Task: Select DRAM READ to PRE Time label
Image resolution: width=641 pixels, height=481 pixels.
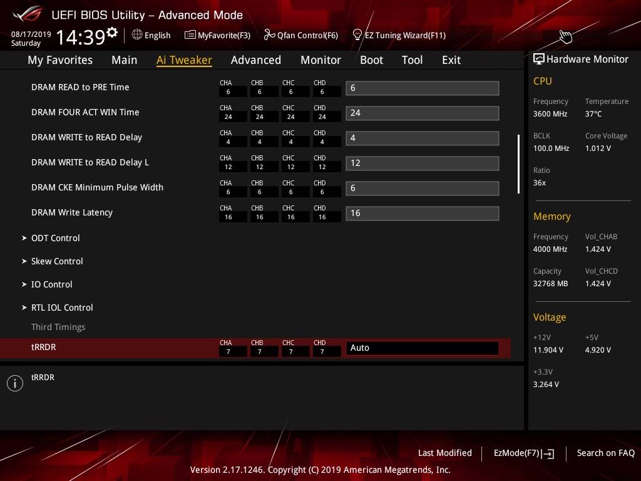Action: pyautogui.click(x=80, y=87)
